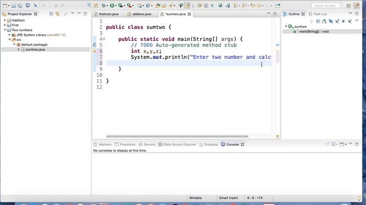Select main(String[]) : void in Outline

coord(314,31)
